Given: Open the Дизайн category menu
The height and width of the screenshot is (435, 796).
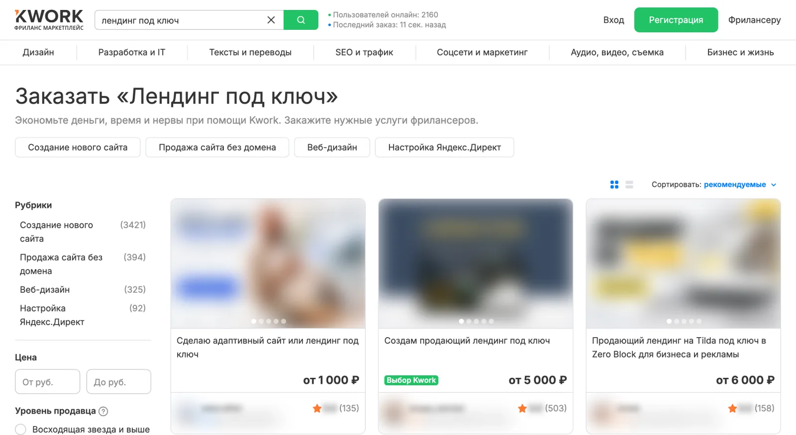Looking at the screenshot, I should pos(38,52).
